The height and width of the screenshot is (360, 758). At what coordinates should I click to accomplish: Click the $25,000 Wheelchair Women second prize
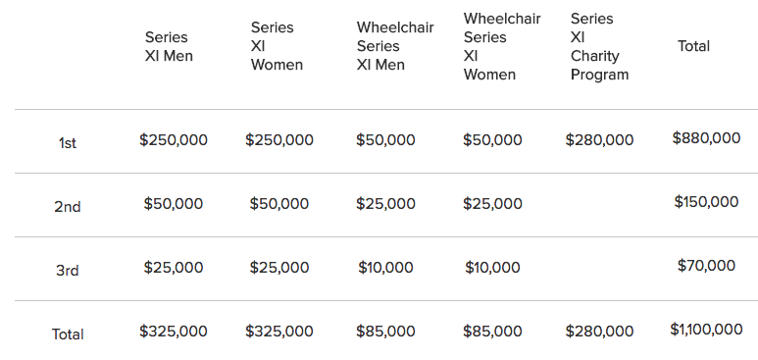(492, 204)
